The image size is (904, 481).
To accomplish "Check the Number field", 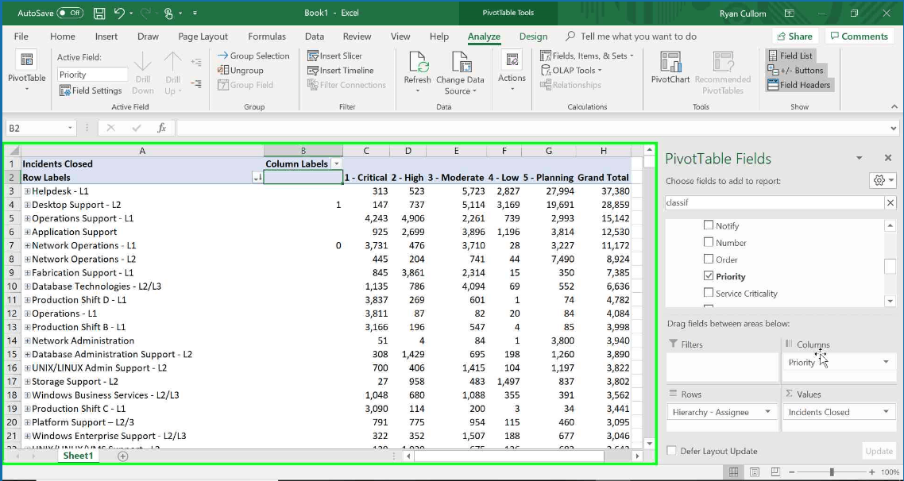I will click(709, 242).
